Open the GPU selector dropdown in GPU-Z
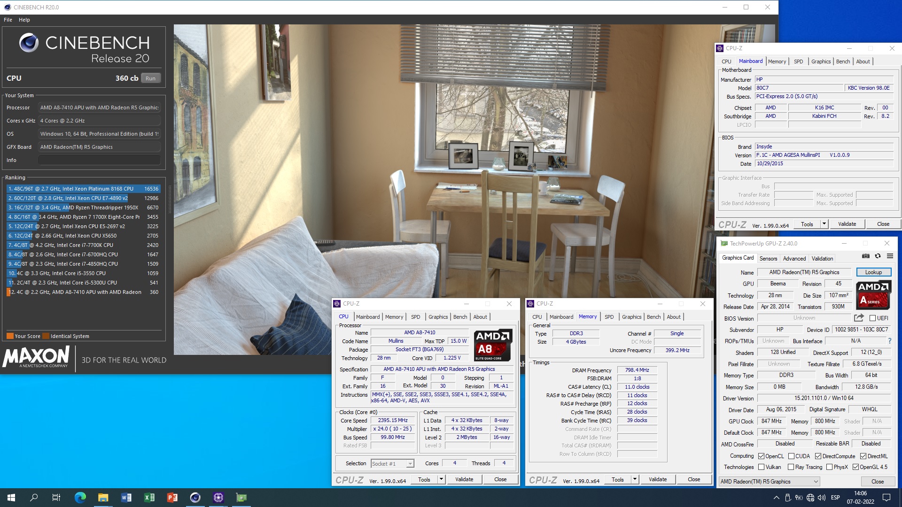The height and width of the screenshot is (507, 902). click(x=770, y=482)
